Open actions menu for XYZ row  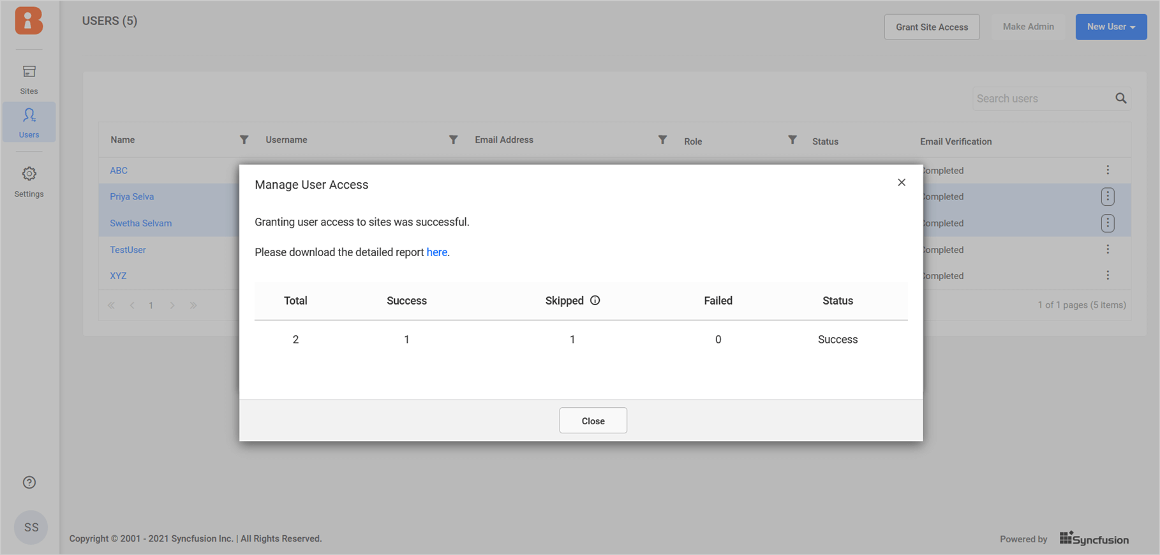tap(1108, 275)
